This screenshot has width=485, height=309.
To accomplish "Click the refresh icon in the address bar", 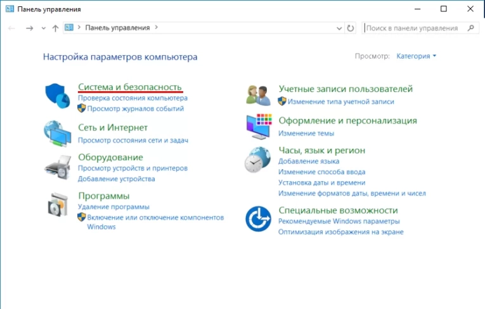I will point(351,28).
